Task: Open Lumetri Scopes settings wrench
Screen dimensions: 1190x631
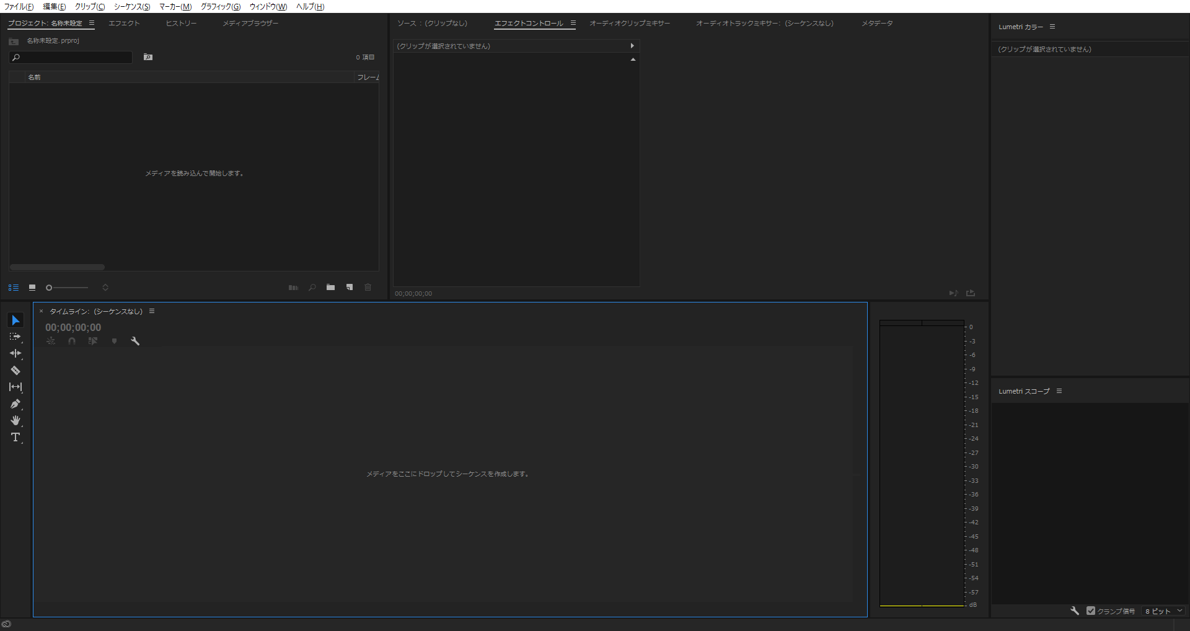Action: [x=1075, y=611]
